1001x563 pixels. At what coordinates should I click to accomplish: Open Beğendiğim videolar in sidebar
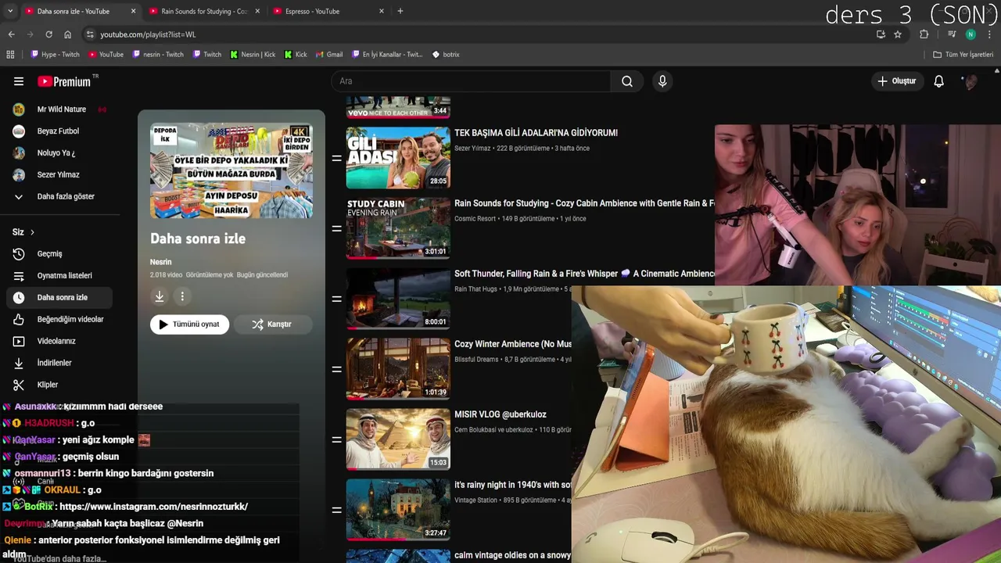pos(59,319)
